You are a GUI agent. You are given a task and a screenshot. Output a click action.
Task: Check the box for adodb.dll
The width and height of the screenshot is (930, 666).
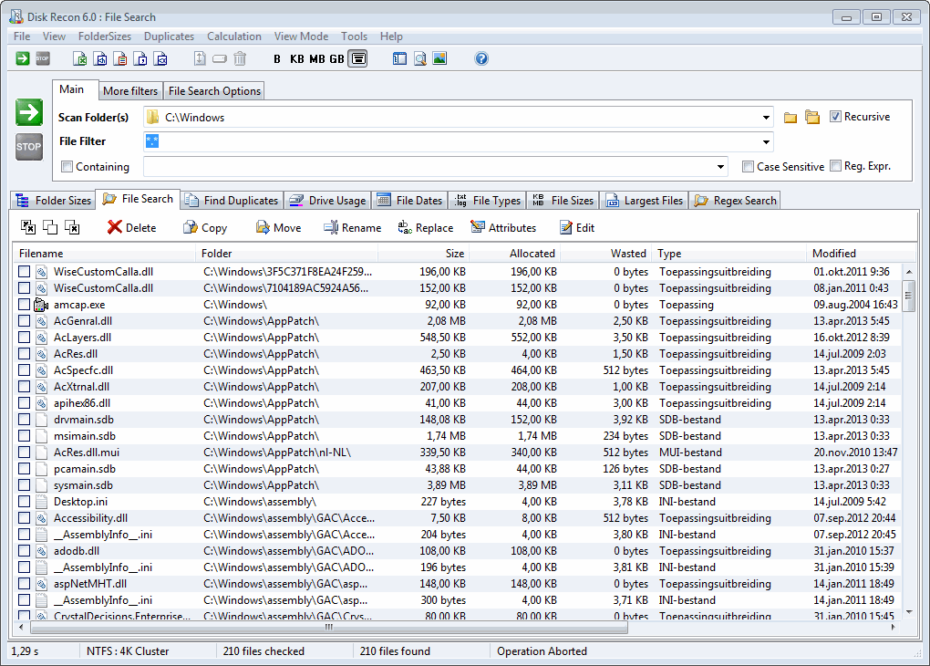(x=24, y=551)
